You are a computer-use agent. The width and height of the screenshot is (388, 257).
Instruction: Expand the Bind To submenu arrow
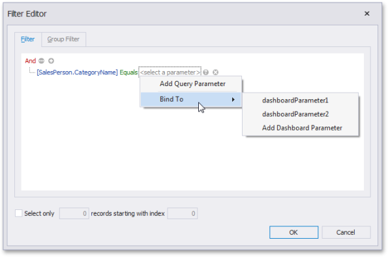tap(233, 100)
